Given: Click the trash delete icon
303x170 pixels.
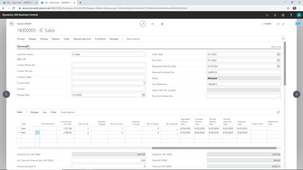Looking at the screenshot, I should [162, 24].
